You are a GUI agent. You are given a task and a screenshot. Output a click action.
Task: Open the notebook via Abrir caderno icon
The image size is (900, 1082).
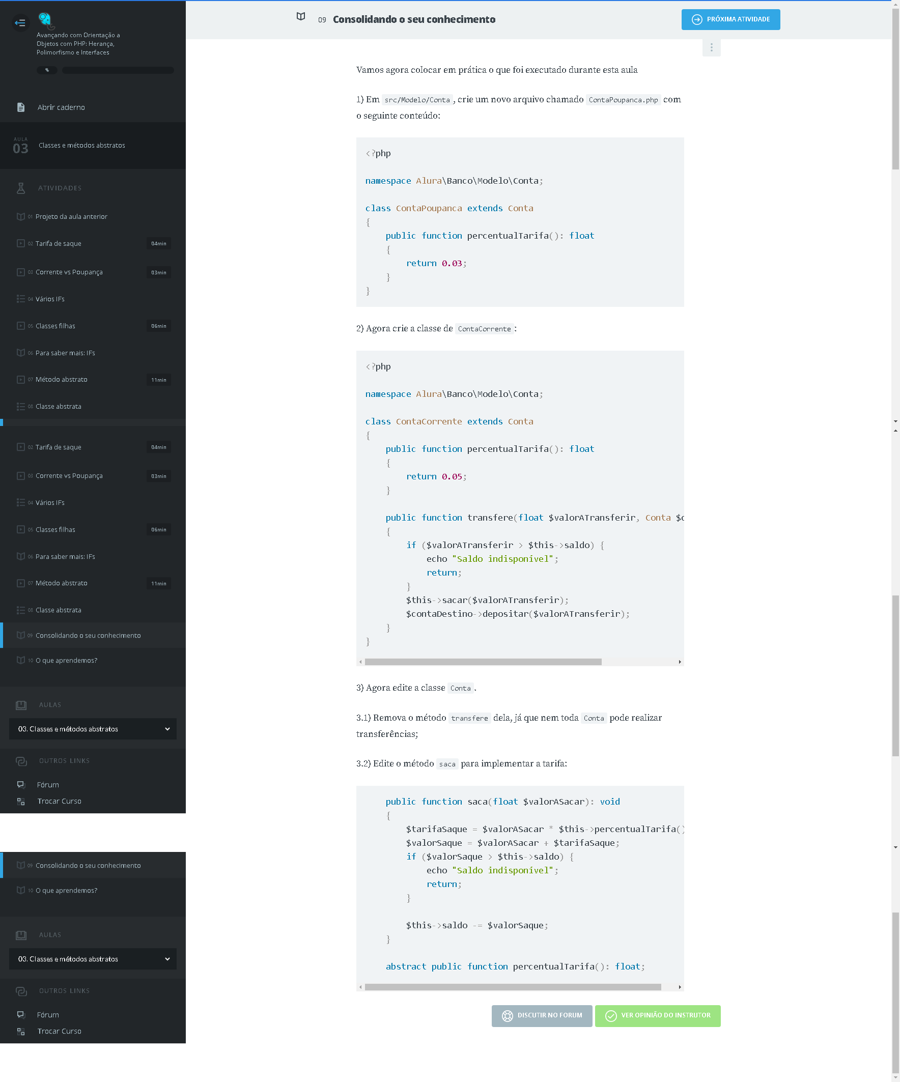pyautogui.click(x=21, y=107)
